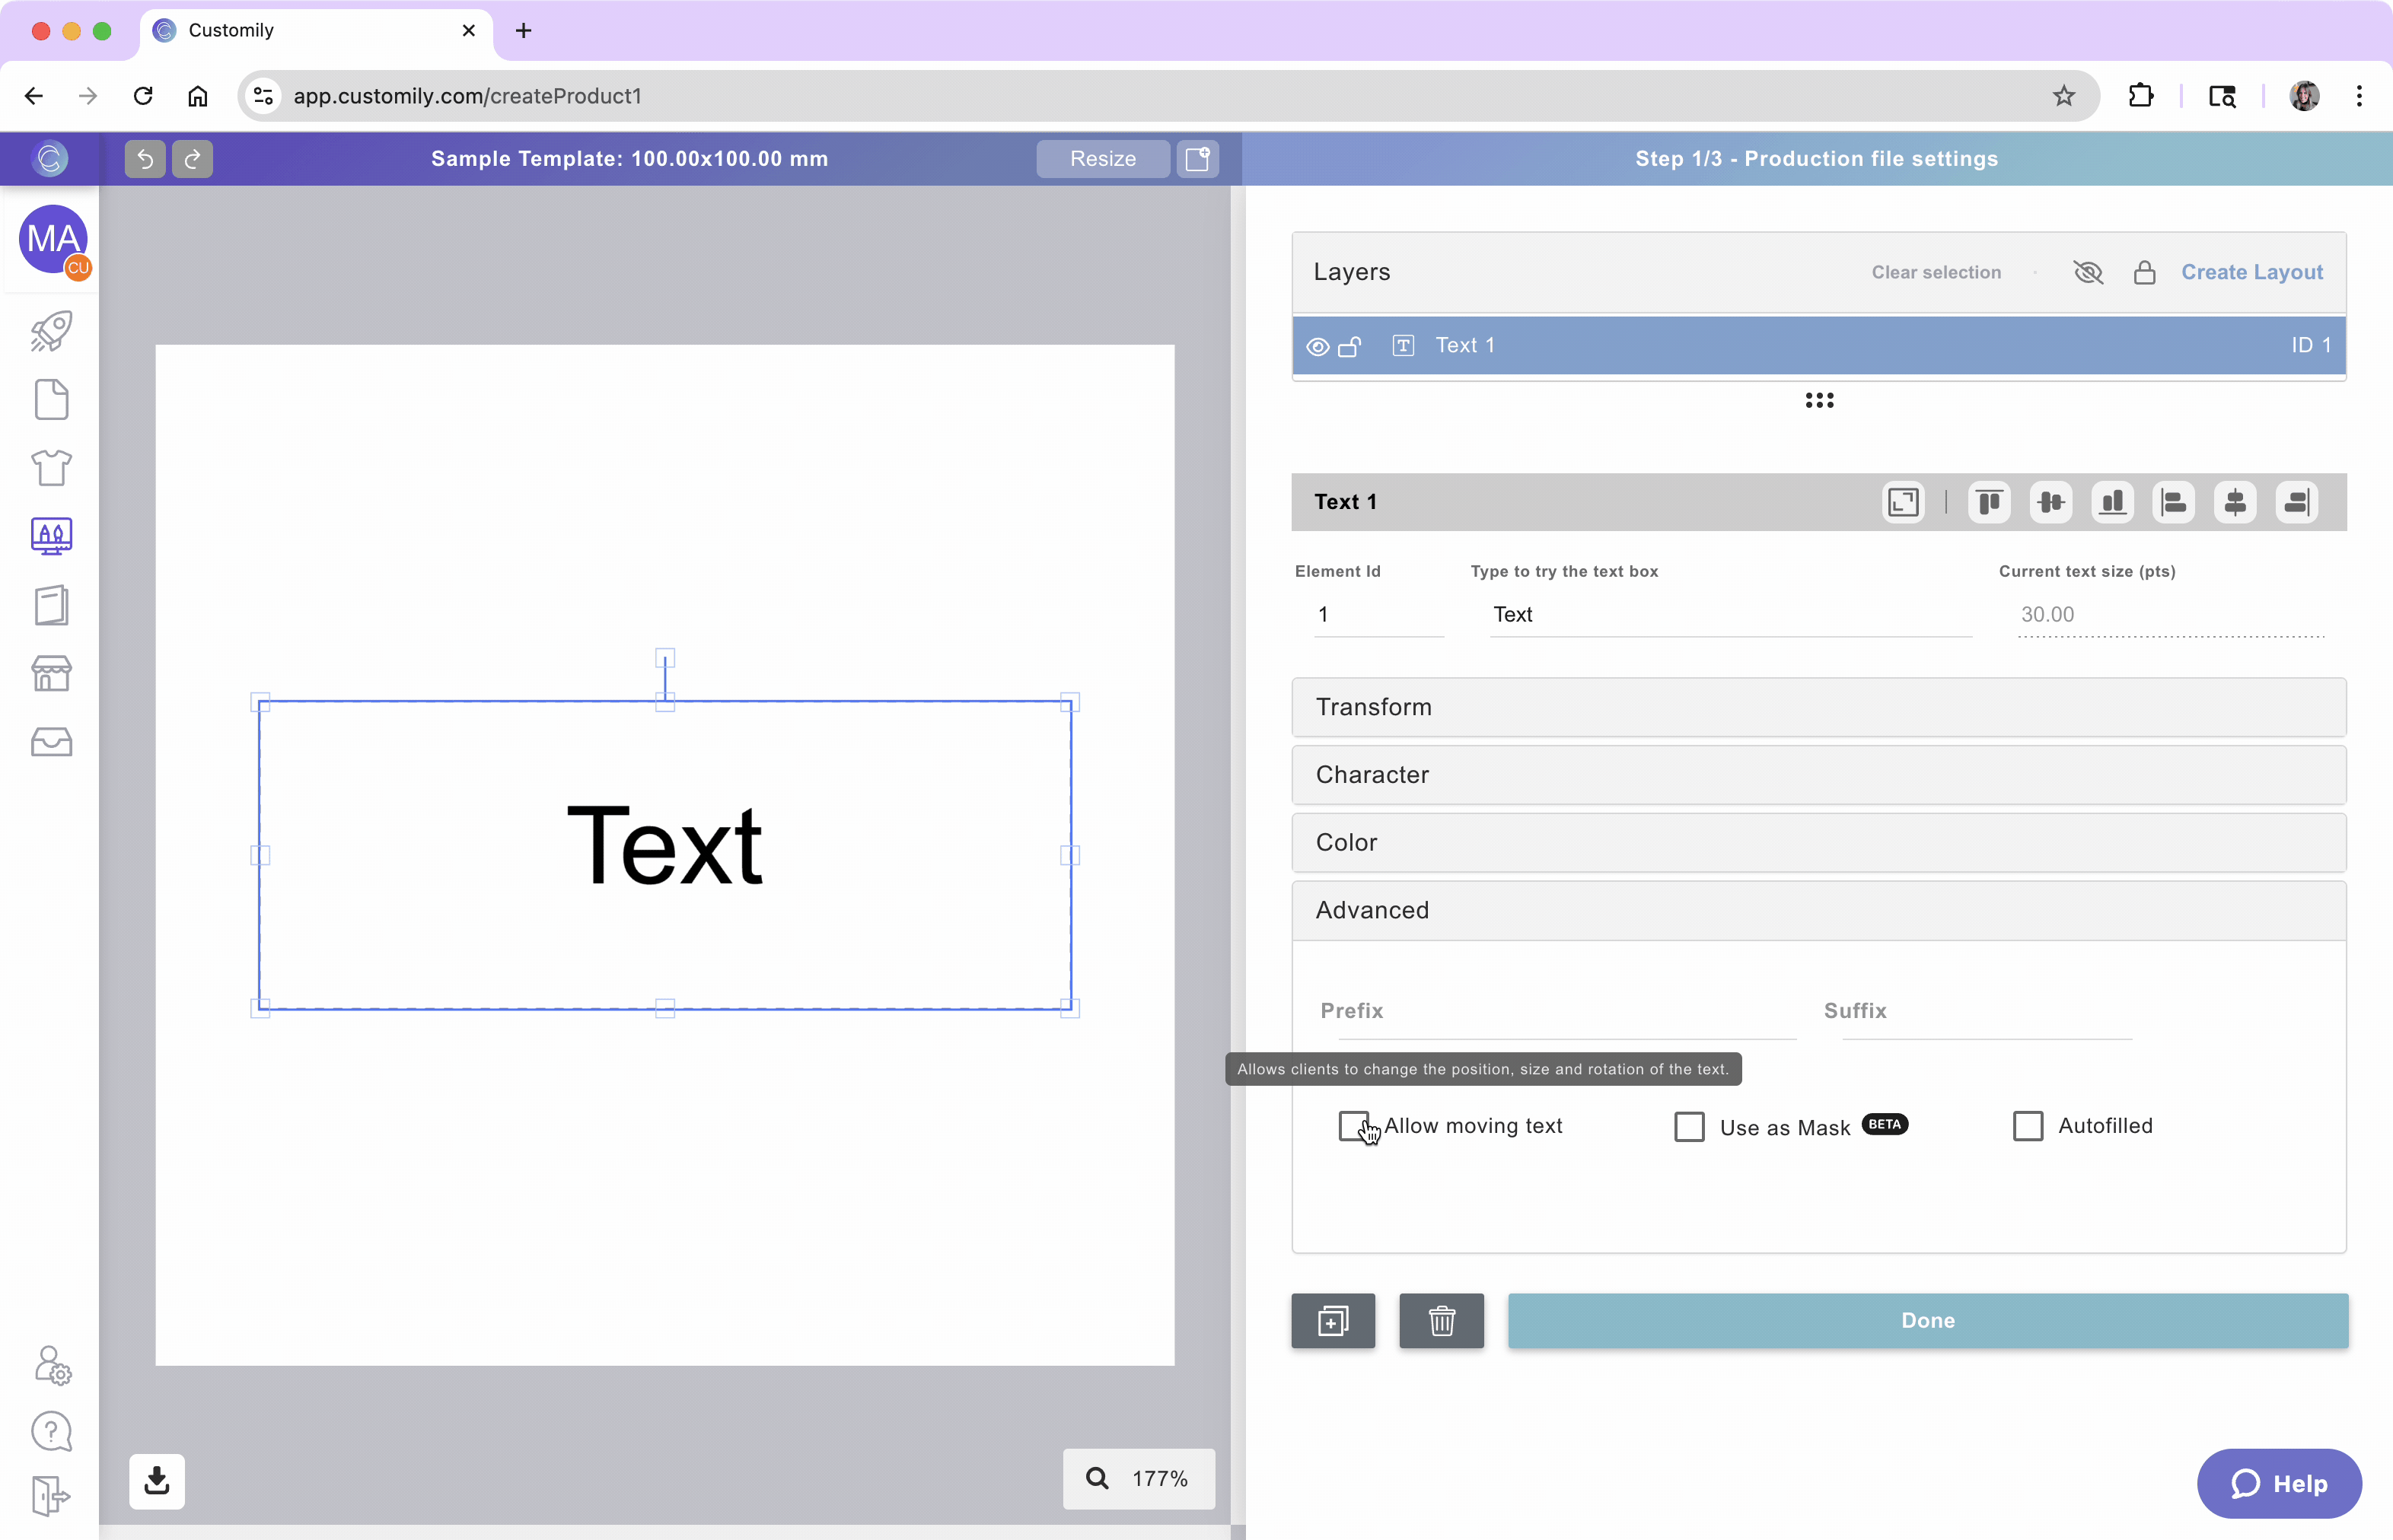
Task: Click the undo arrow in the top toolbar
Action: point(145,159)
